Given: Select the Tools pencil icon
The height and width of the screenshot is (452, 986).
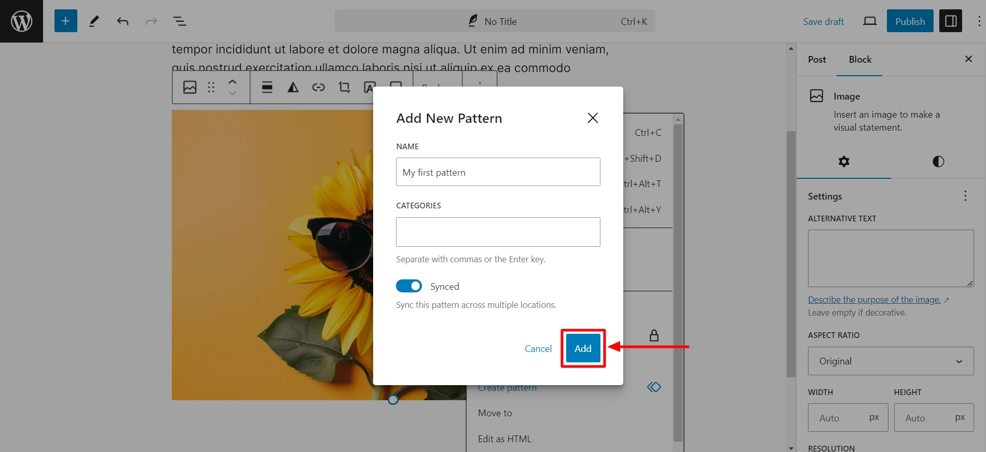Looking at the screenshot, I should [94, 21].
